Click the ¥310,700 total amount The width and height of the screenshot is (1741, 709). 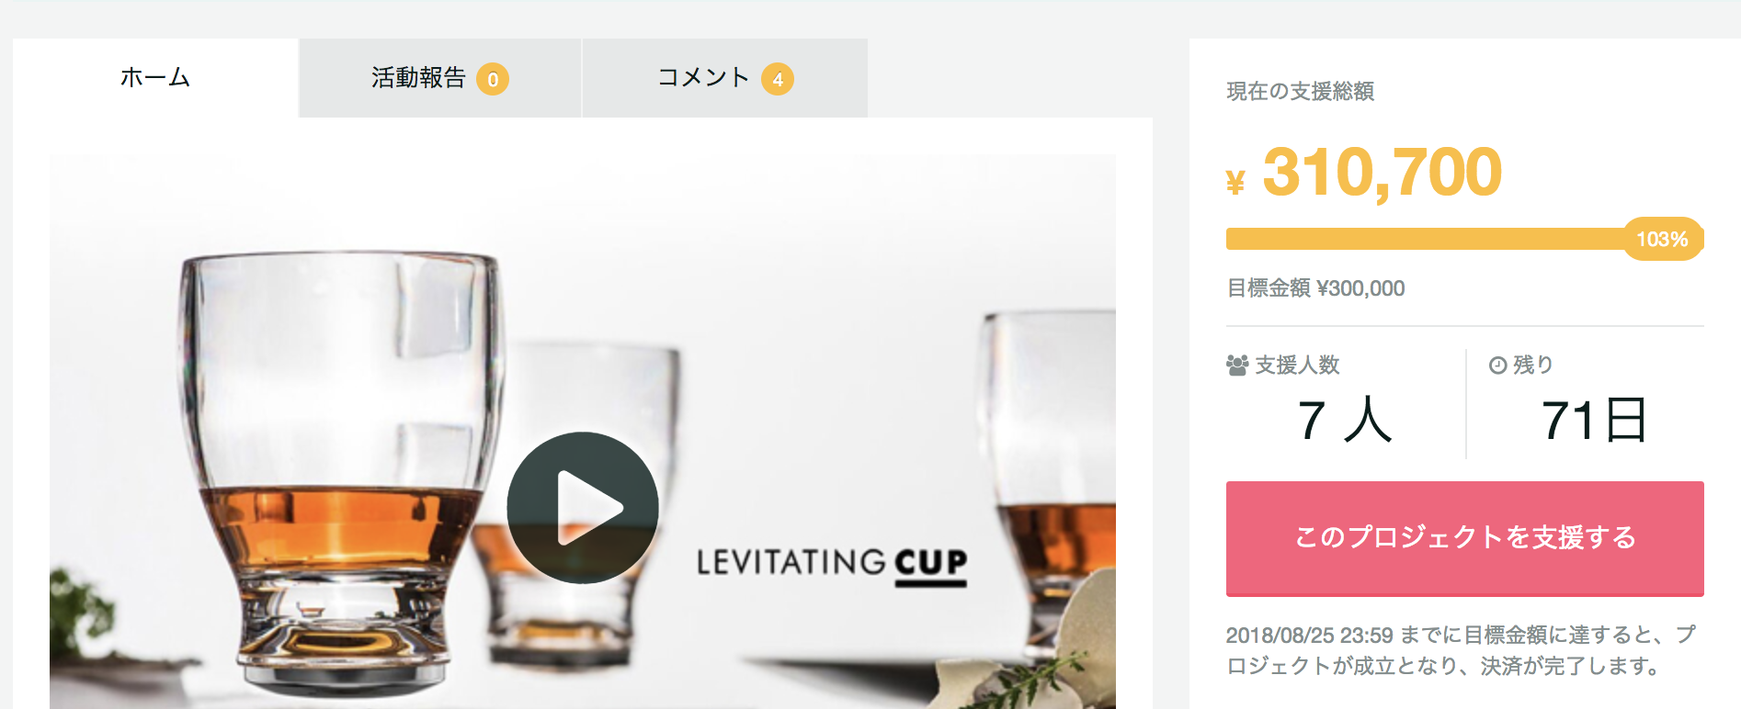[1364, 172]
